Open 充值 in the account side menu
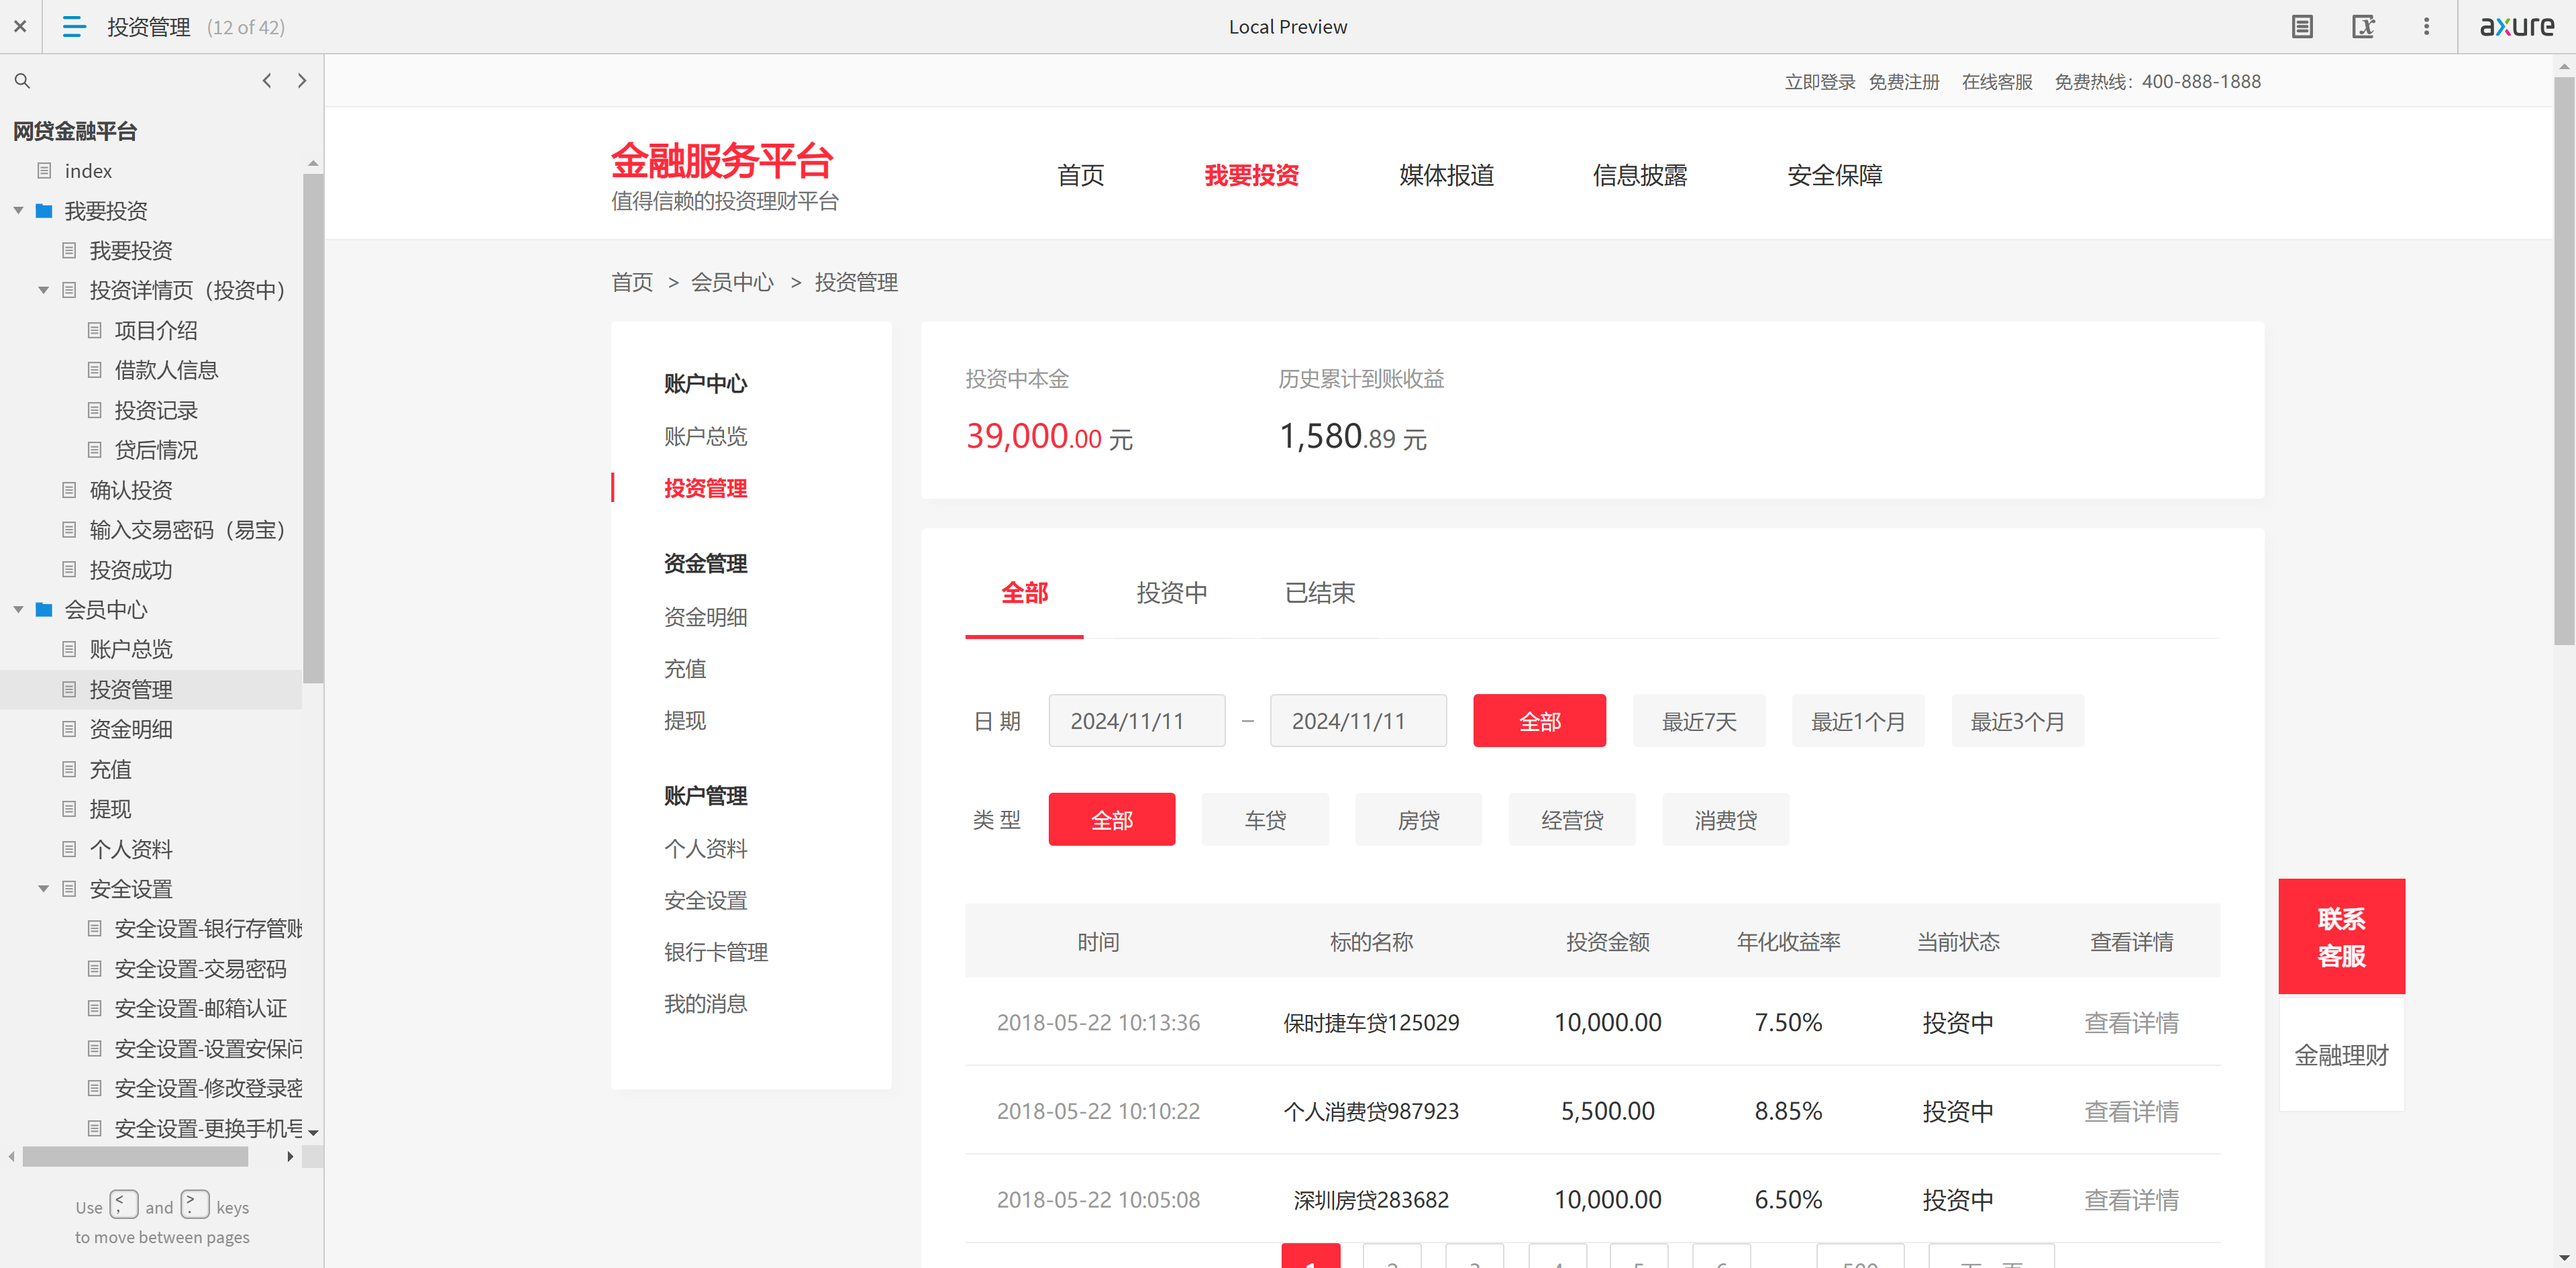The image size is (2576, 1268). tap(685, 669)
